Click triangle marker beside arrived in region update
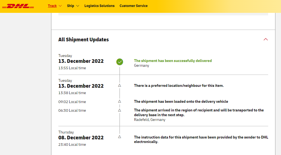The width and height of the screenshot is (281, 155). (120, 110)
